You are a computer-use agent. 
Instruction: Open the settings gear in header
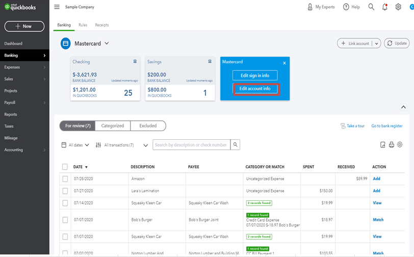pos(398,7)
